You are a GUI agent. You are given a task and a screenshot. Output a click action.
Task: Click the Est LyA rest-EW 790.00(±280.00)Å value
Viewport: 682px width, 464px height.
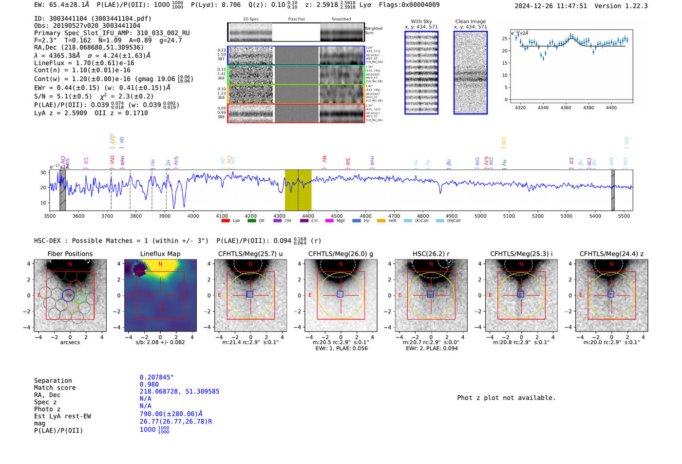(x=171, y=414)
